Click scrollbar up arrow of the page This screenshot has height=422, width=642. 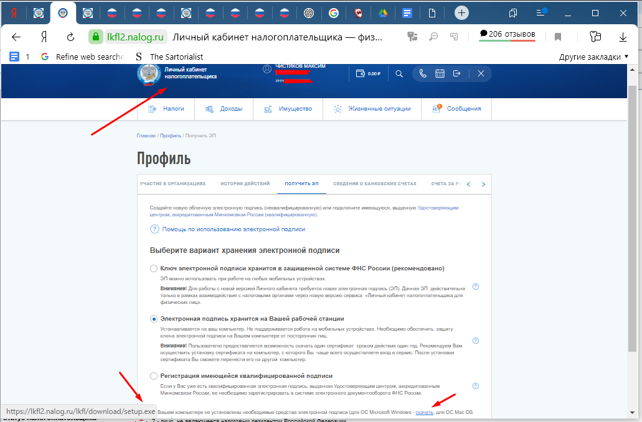(x=632, y=70)
